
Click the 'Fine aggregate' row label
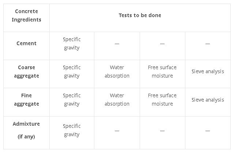(26, 99)
